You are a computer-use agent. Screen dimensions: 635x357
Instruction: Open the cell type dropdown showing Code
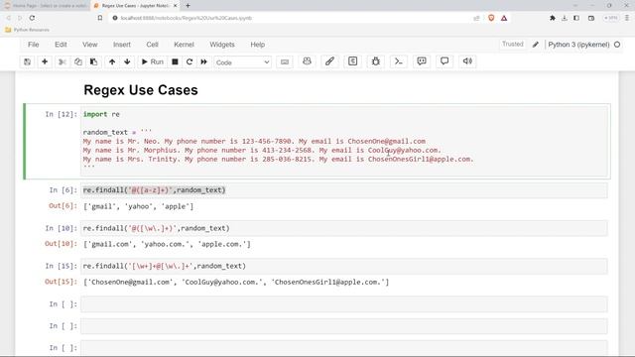tap(242, 62)
